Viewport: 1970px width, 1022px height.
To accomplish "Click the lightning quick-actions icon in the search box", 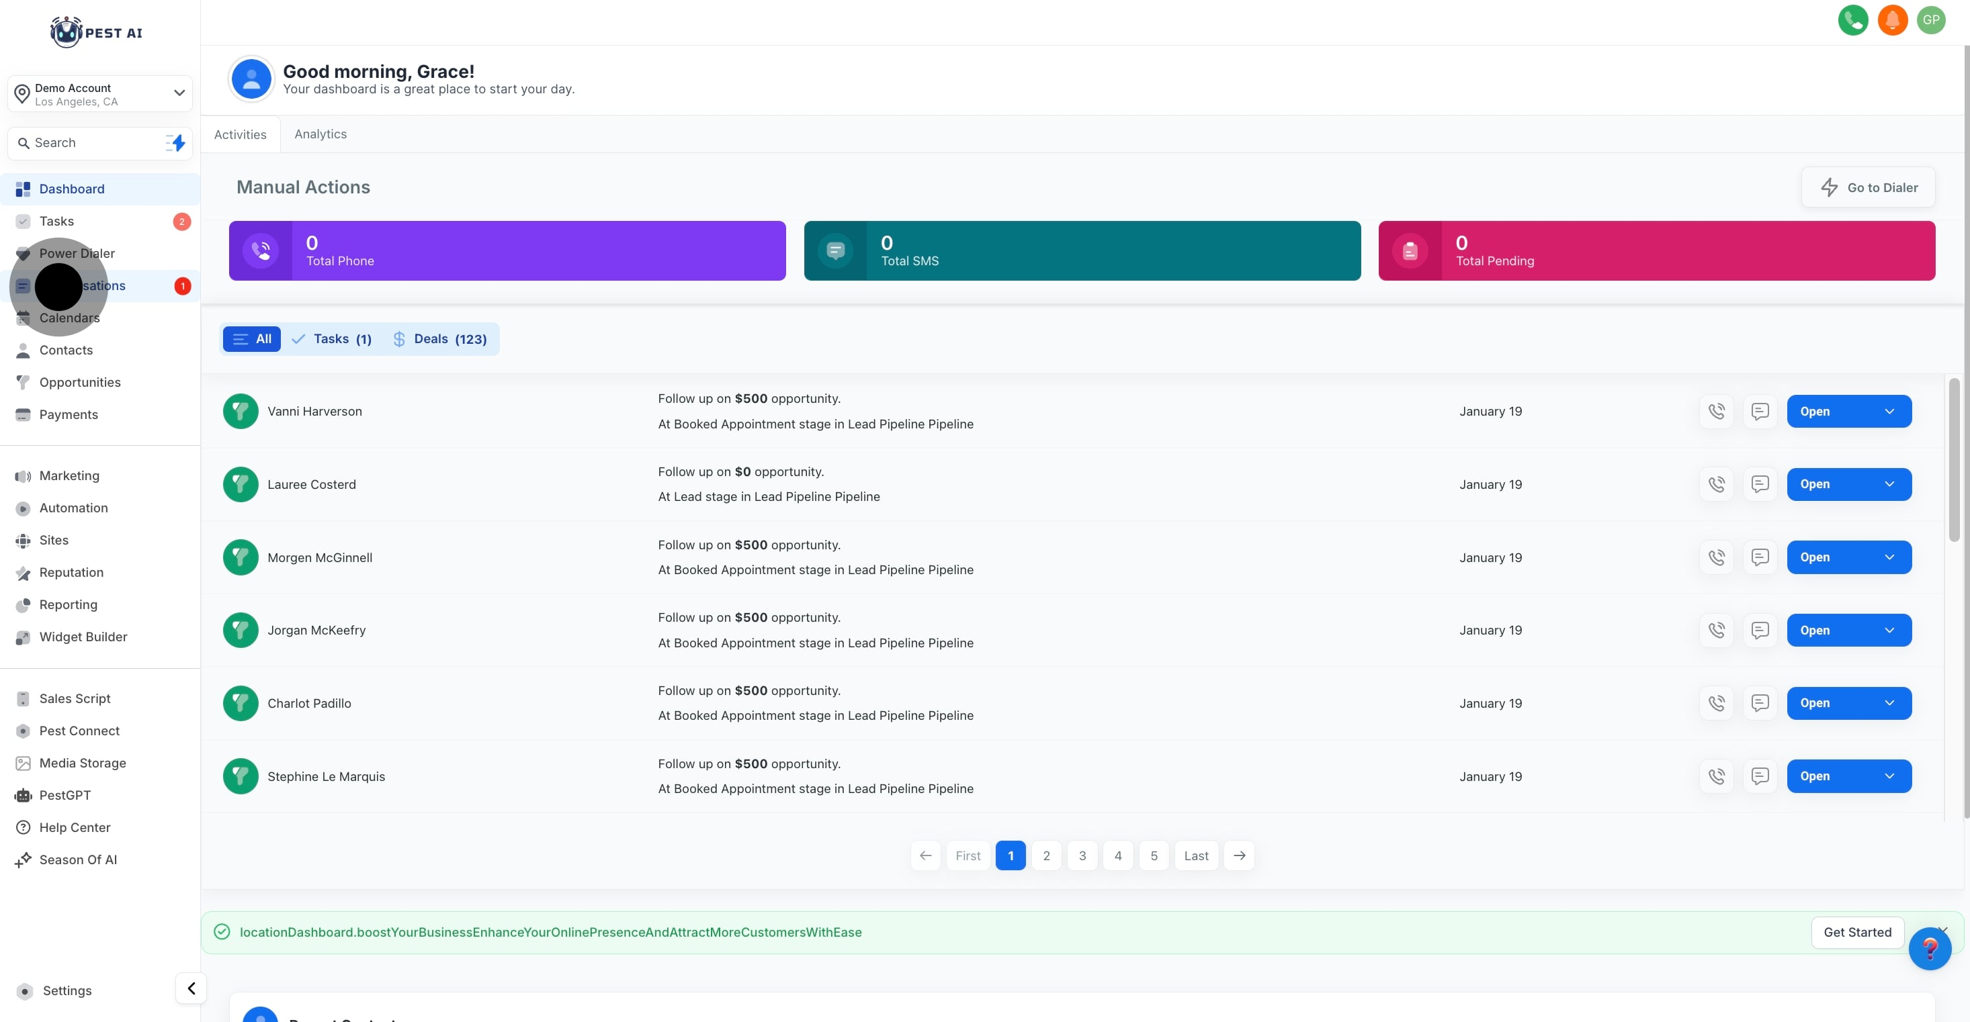I will click(176, 143).
